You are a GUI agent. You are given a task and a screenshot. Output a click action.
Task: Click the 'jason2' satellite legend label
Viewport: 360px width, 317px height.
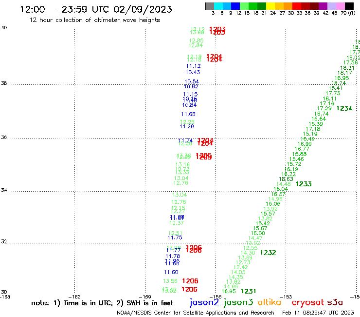coord(204,302)
